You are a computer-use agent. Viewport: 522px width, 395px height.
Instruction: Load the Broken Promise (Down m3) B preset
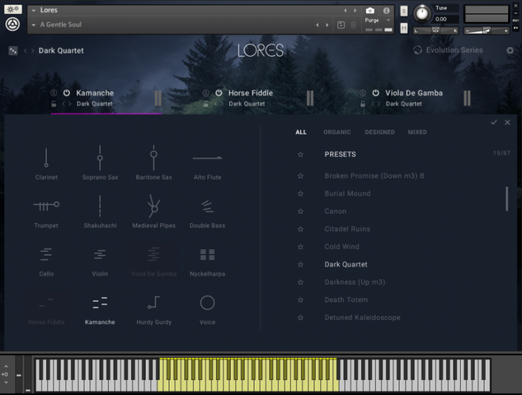click(374, 176)
